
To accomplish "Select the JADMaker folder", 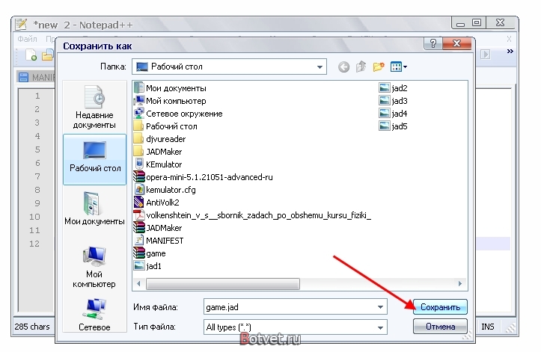I will click(158, 152).
